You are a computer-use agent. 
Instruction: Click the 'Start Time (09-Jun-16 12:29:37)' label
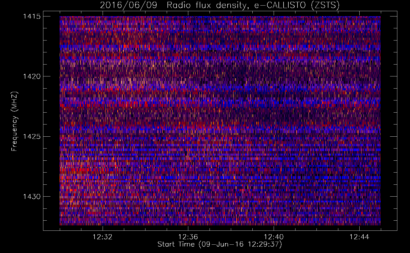(220, 244)
